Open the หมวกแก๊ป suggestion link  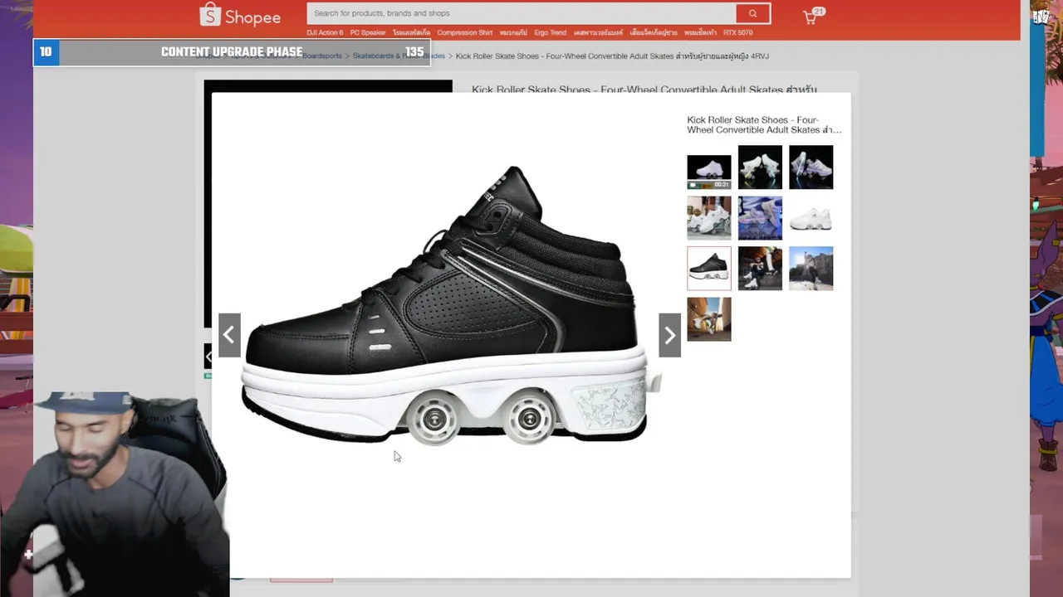(513, 33)
